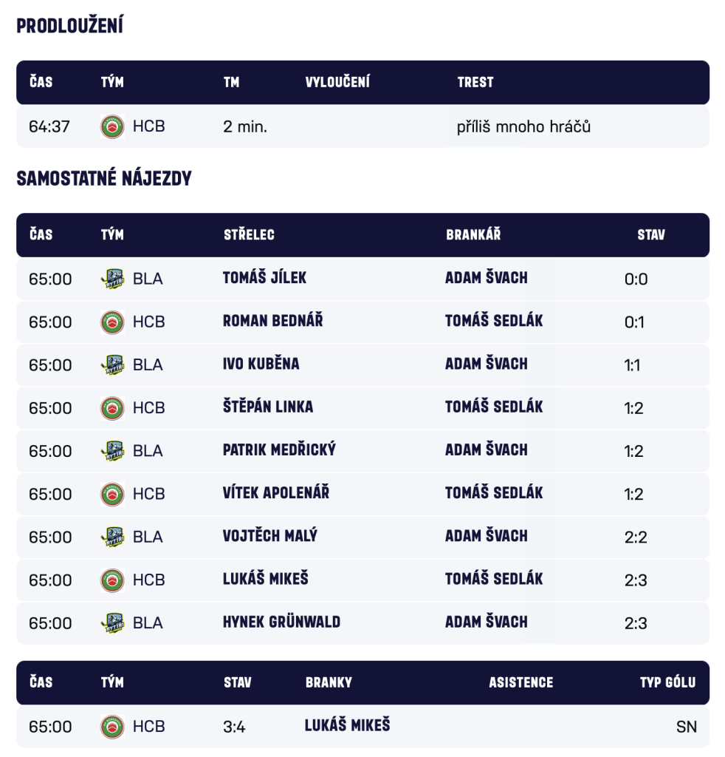725x757 pixels.
Task: Click HCB team logo in overtime penalty row
Action: [112, 126]
